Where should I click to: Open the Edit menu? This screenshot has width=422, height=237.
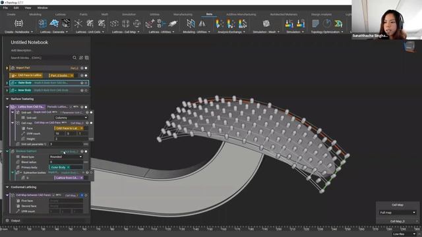tap(16, 8)
